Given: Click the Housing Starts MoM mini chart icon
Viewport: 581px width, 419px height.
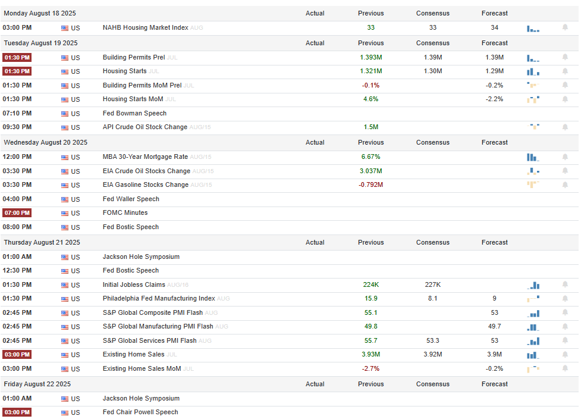Looking at the screenshot, I should pyautogui.click(x=533, y=99).
